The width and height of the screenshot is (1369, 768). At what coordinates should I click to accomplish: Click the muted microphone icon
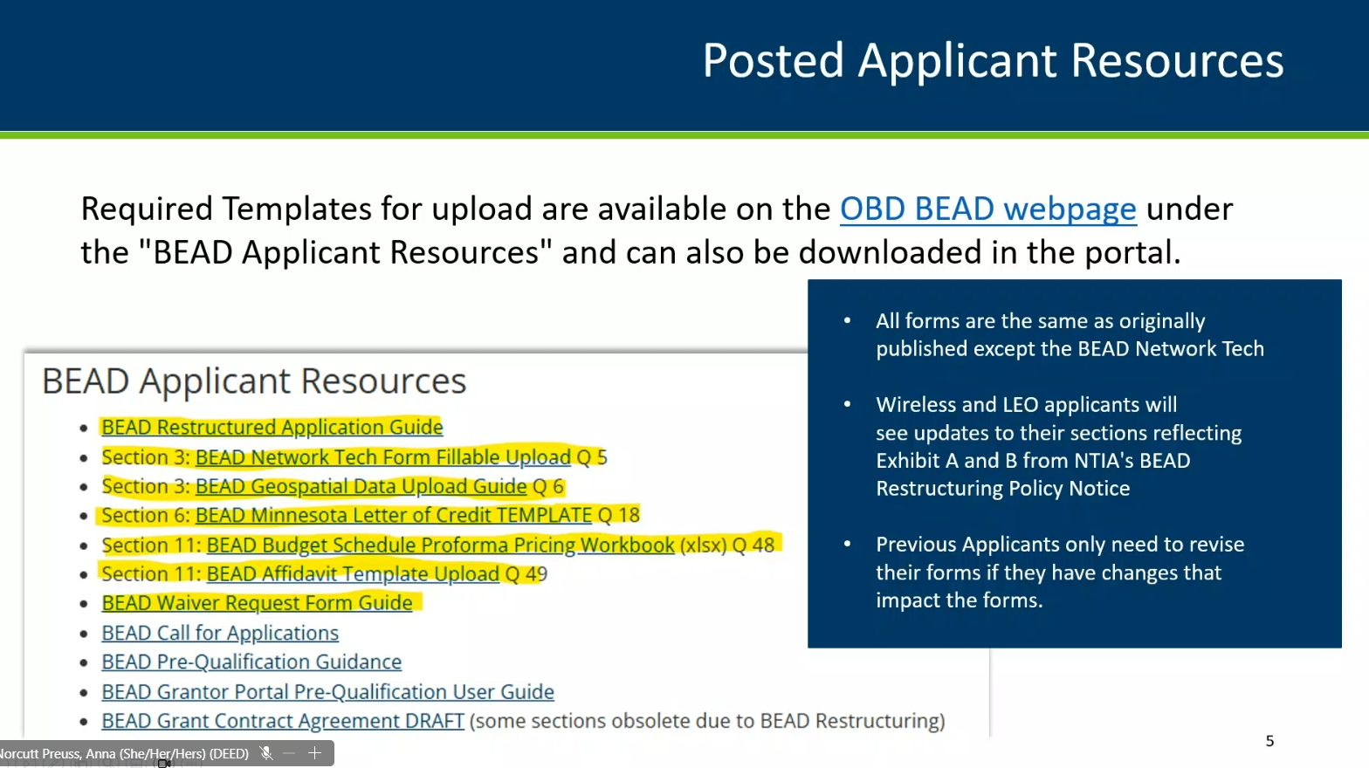click(x=266, y=753)
